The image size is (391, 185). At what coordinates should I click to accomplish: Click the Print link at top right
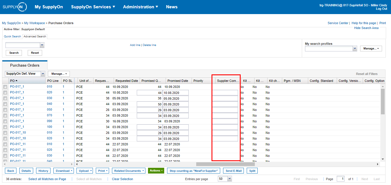[383, 23]
